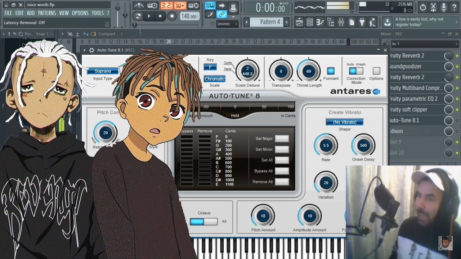This screenshot has width=461, height=259.
Task: Open the VIEW menu
Action: pos(64,13)
